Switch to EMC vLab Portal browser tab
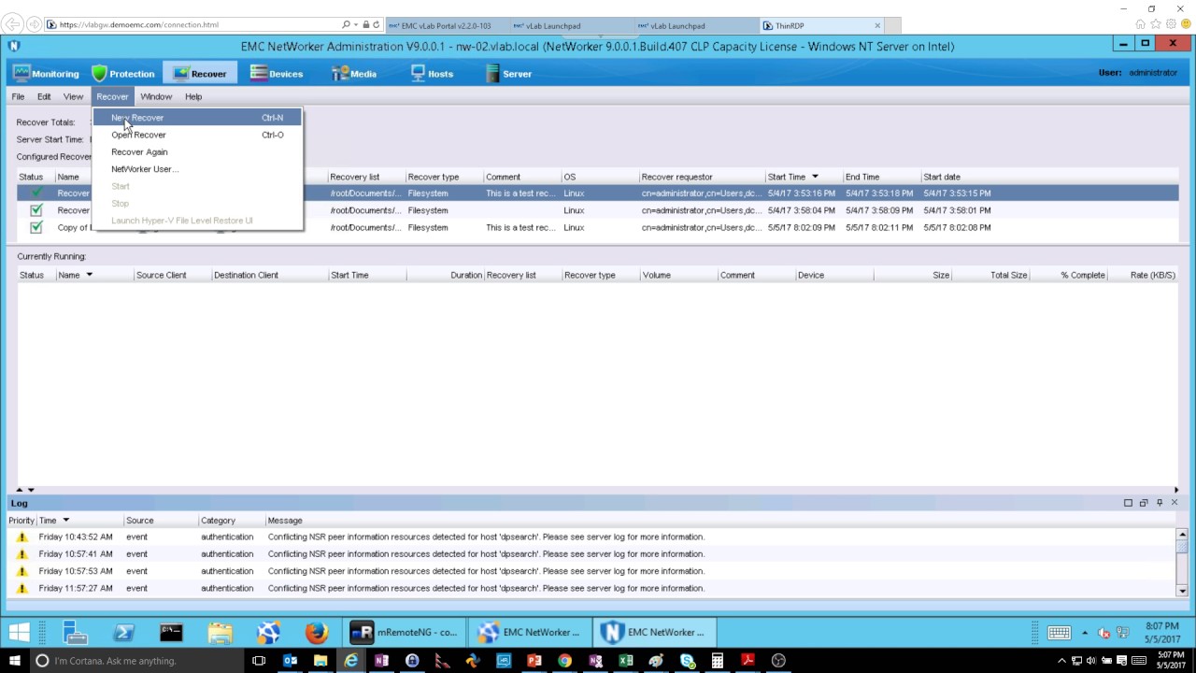 445,25
